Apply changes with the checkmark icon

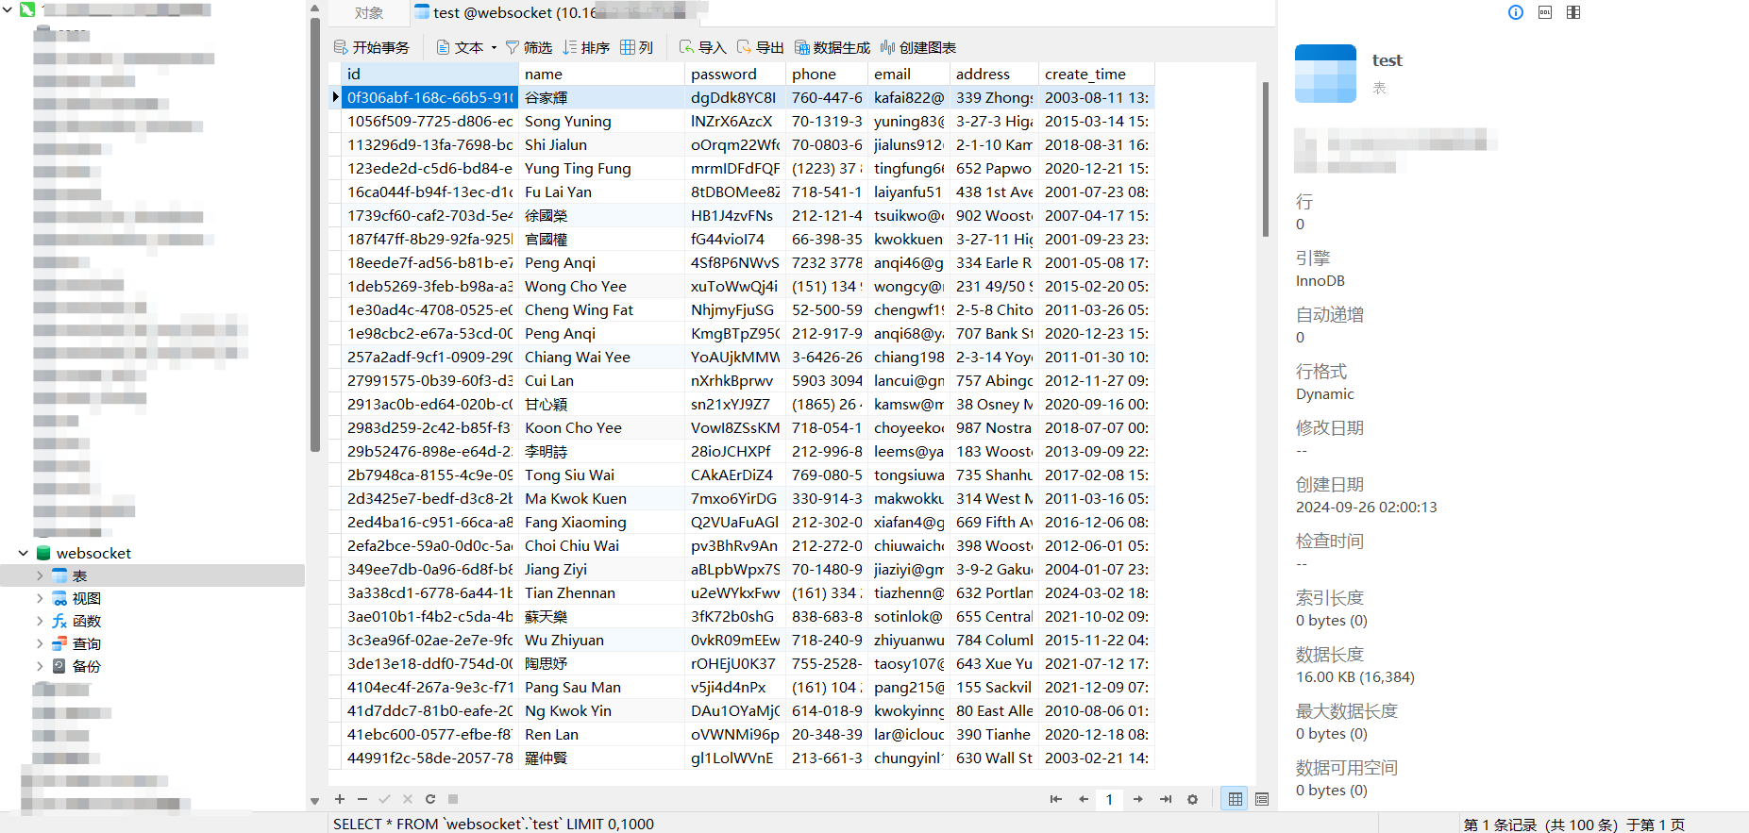click(385, 799)
